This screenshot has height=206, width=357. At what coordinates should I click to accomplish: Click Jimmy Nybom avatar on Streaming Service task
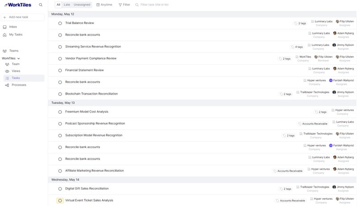point(334,45)
